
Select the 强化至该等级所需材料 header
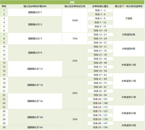point(35,6)
